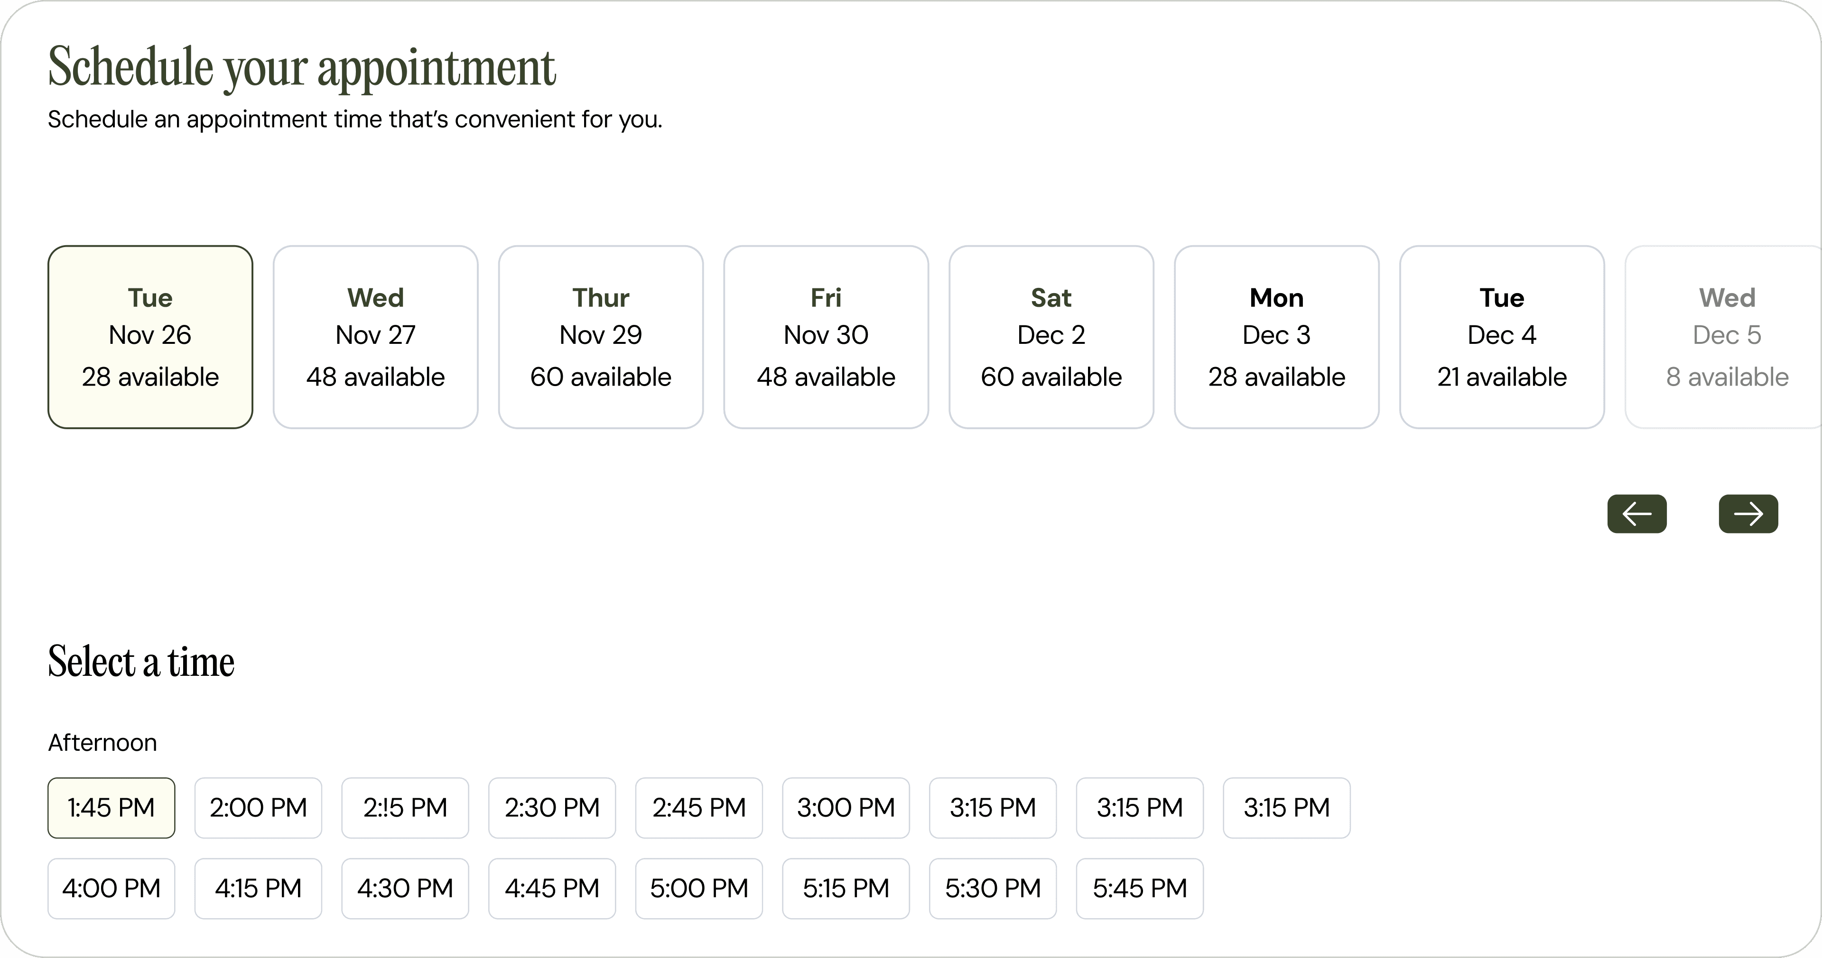Select the first 3:15 PM slot
This screenshot has height=958, width=1822.
[993, 807]
